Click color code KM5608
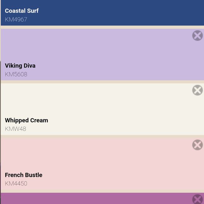204x204 pixels. pos(16,74)
